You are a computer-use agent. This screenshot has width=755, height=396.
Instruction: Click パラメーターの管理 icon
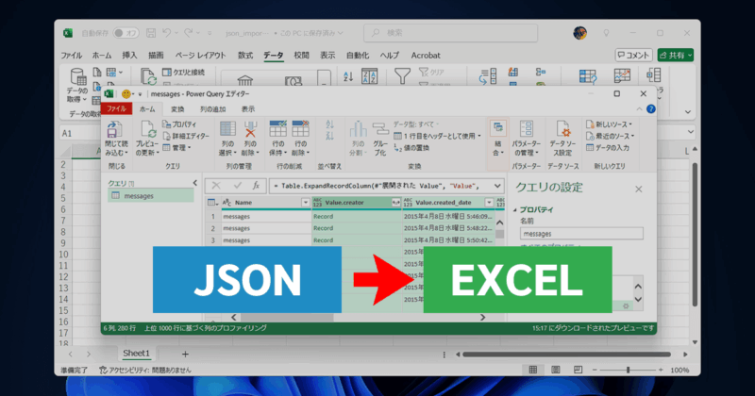pos(527,129)
